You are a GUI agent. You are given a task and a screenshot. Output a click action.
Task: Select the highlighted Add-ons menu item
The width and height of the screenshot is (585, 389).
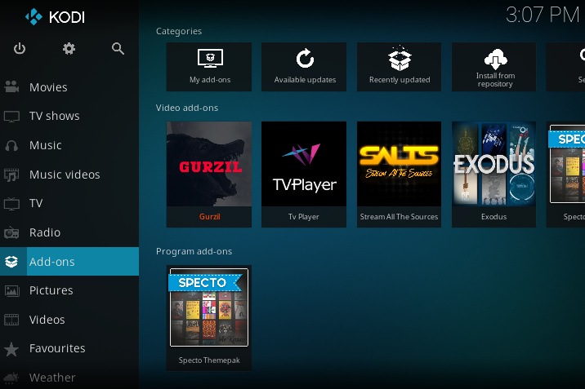pos(69,261)
